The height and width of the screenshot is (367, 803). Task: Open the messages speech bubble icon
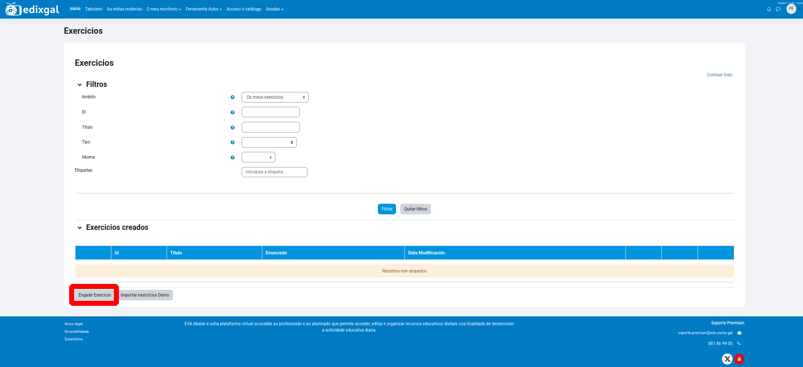778,9
